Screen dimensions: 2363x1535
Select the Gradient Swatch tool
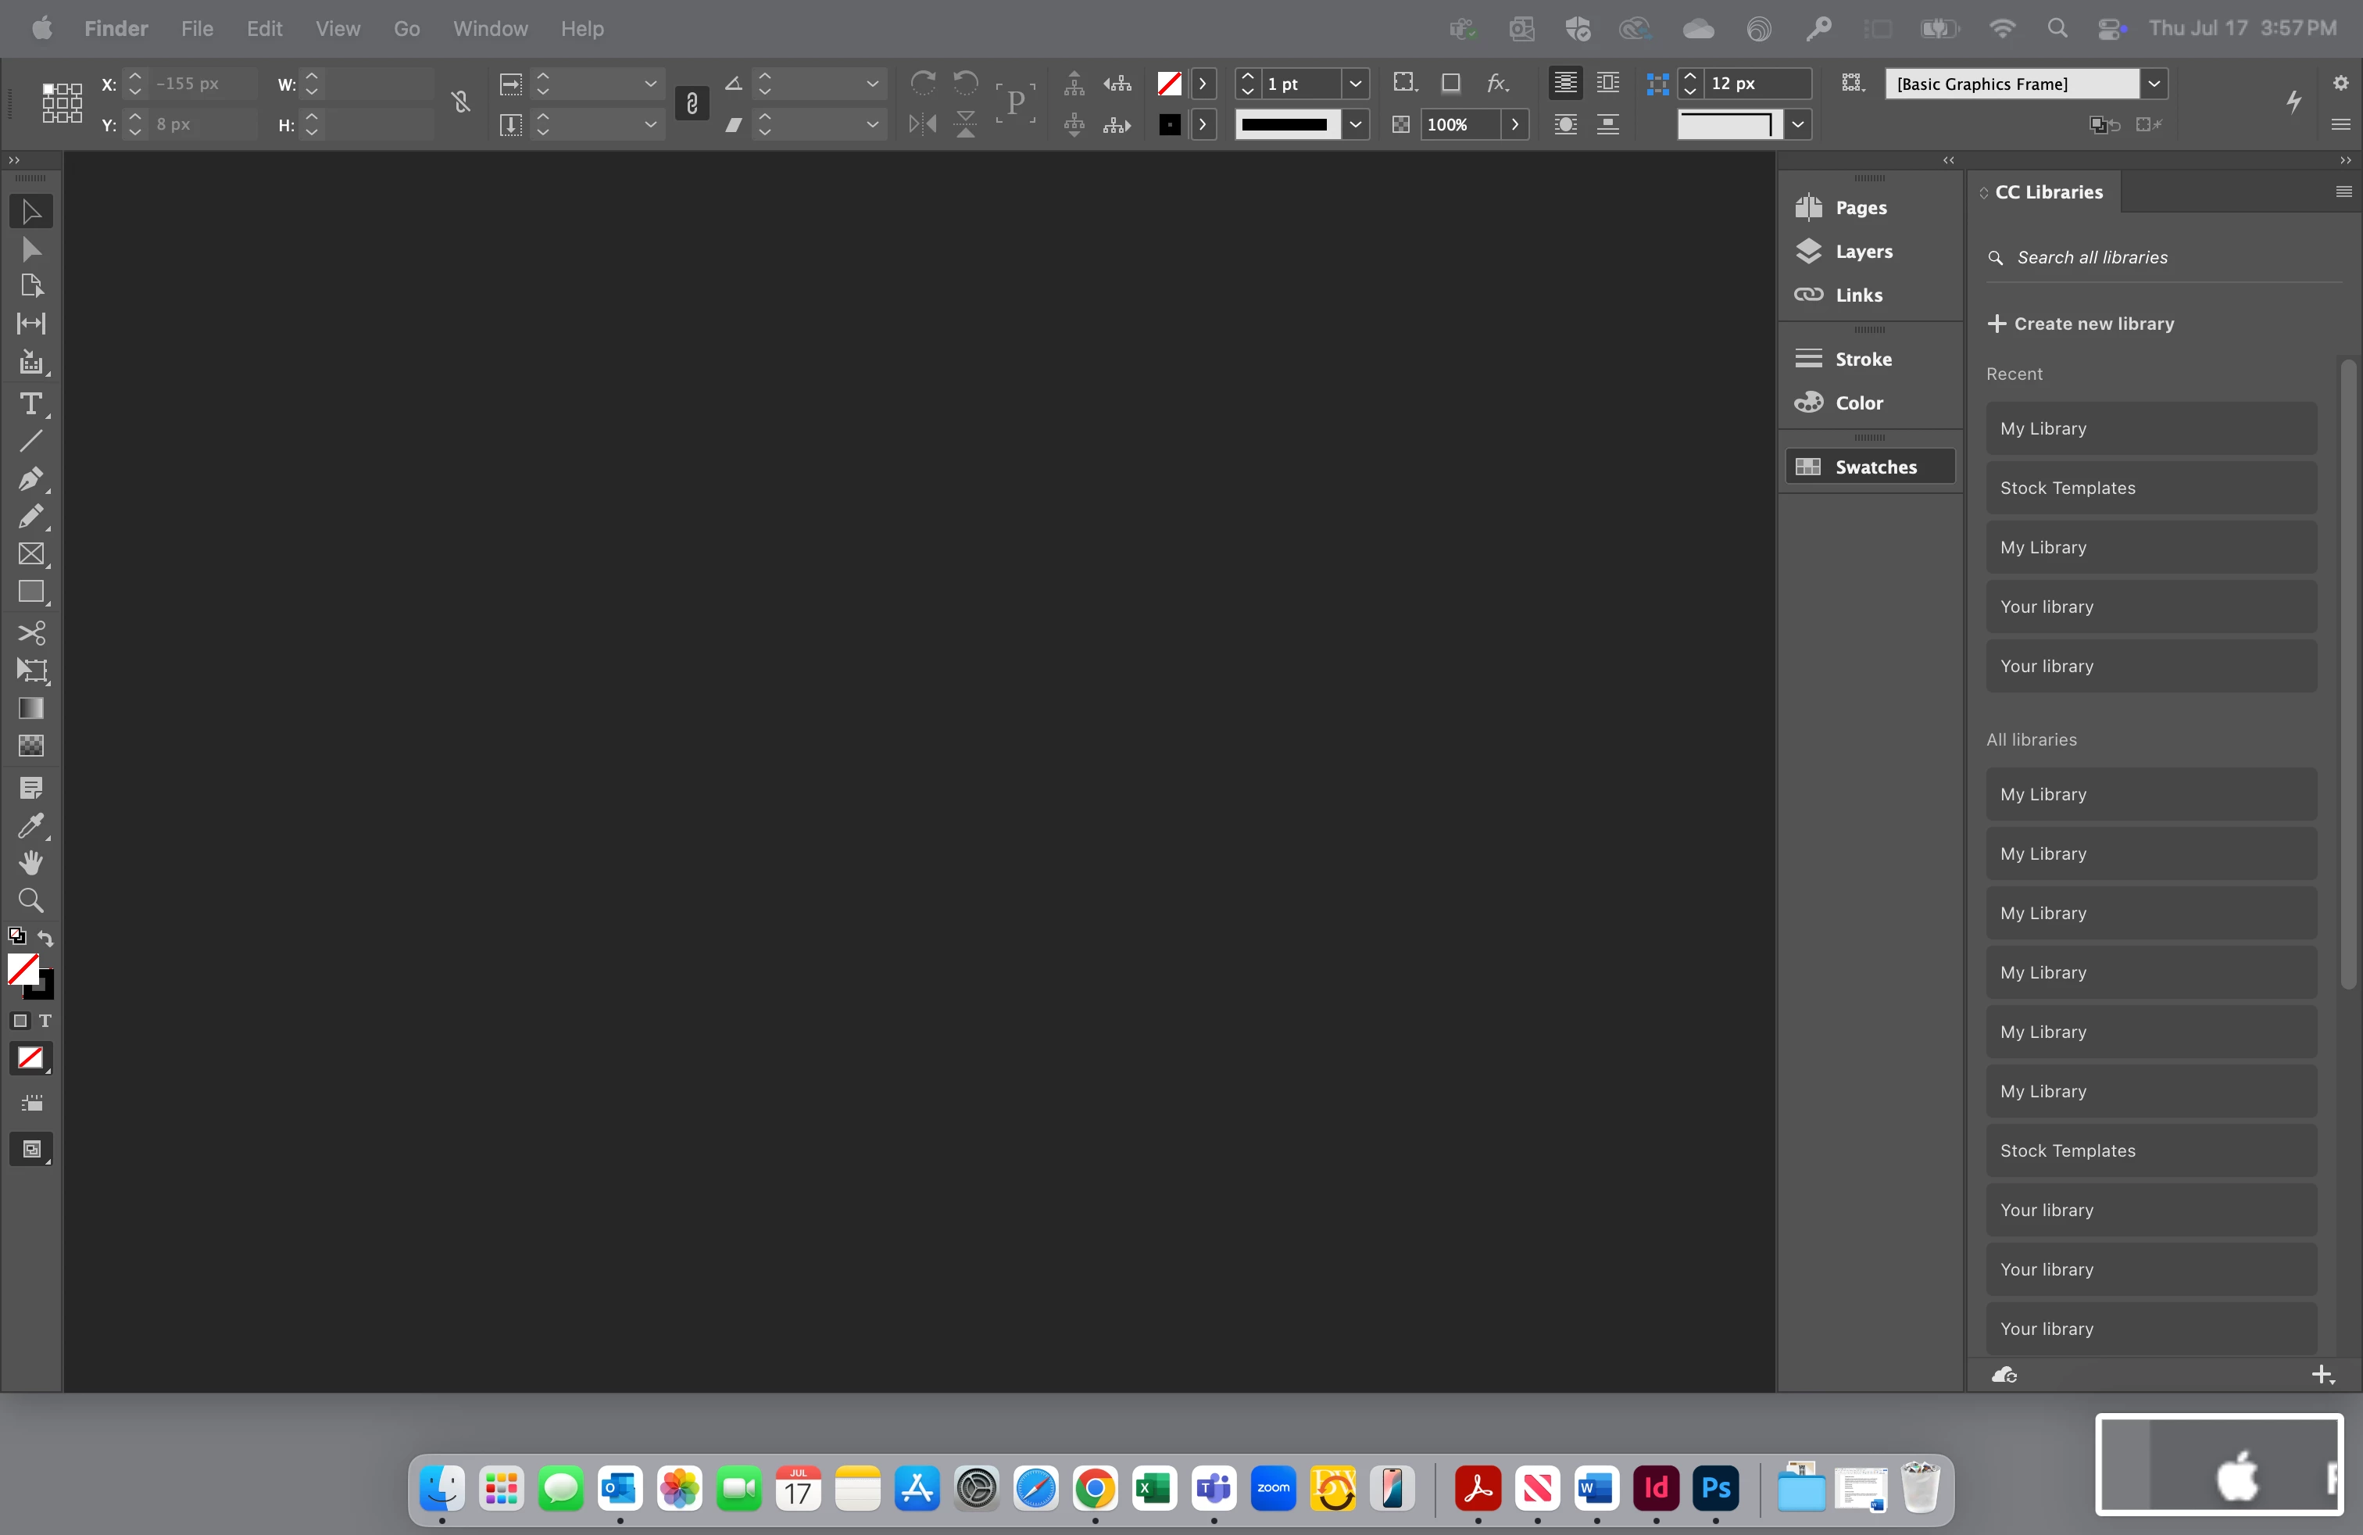click(x=30, y=708)
